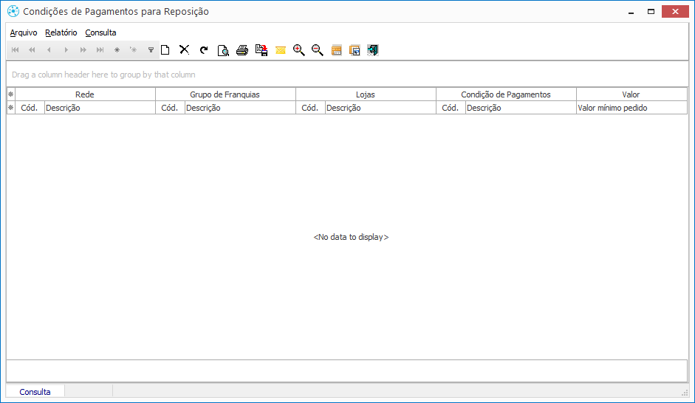Click the Grupo de Franquias band header
The image size is (695, 403).
tap(225, 94)
